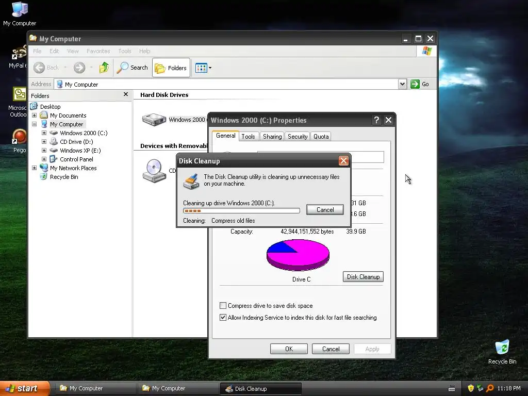528x396 pixels.
Task: Click the Disk Cleanup taskbar button
Action: [x=260, y=389]
